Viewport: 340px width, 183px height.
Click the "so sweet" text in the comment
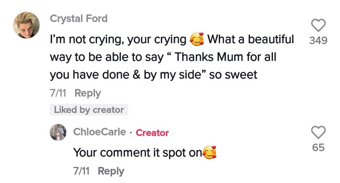point(233,74)
